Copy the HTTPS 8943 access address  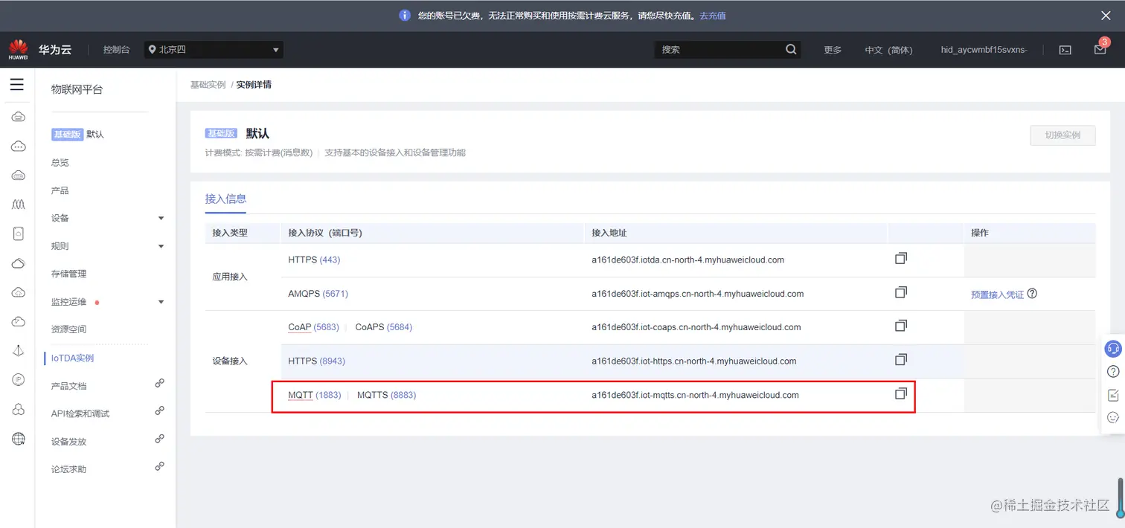901,359
